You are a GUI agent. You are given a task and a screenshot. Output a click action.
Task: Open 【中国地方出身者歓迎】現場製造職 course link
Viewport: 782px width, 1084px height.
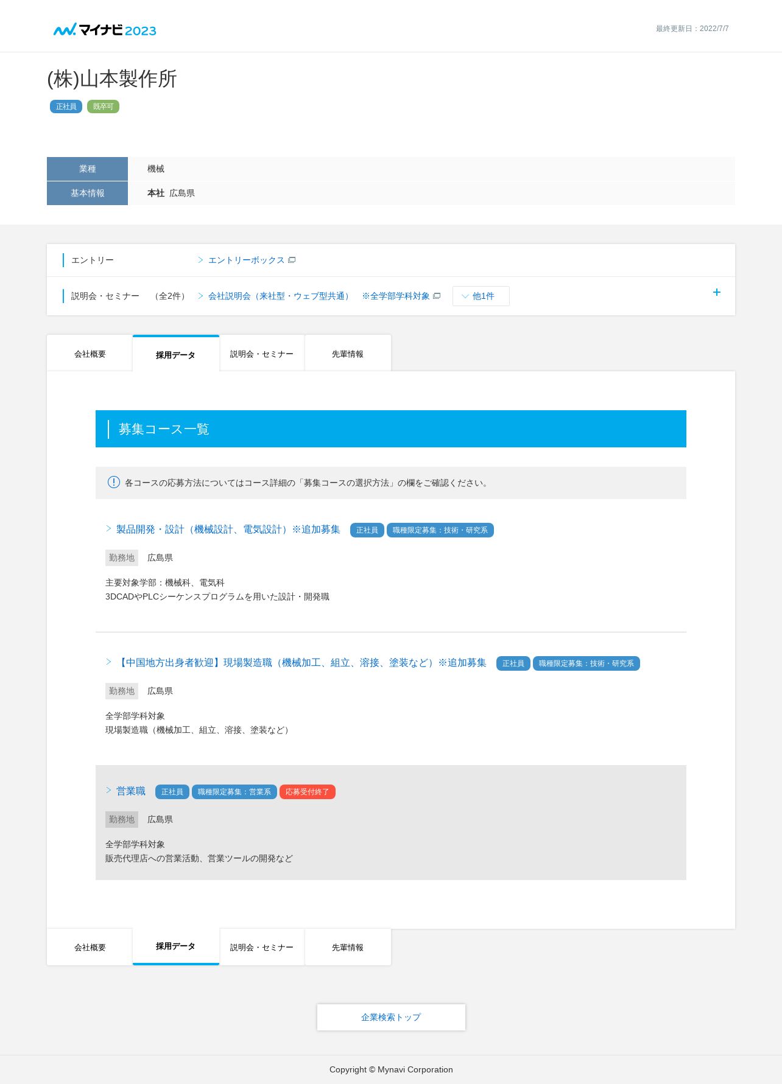[x=301, y=663]
